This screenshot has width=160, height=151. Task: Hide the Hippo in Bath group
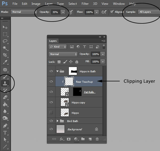51,71
